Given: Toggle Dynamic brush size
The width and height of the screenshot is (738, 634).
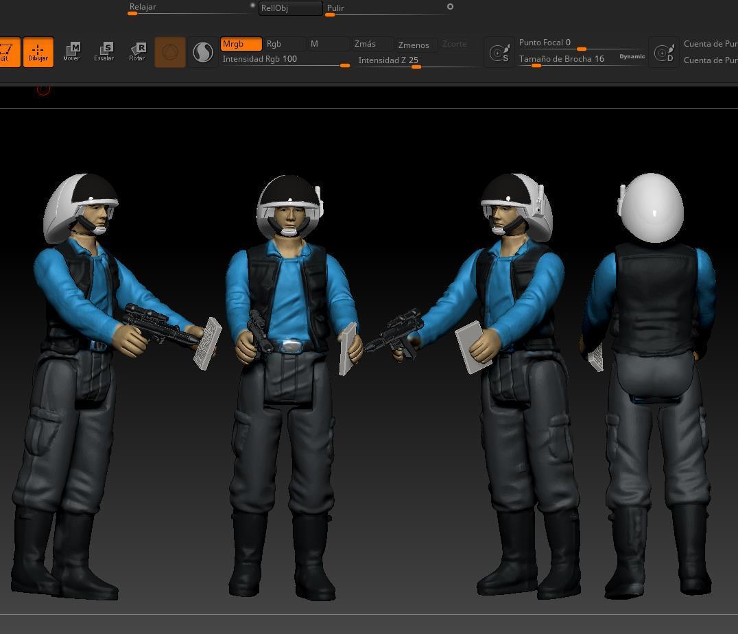Looking at the screenshot, I should pos(632,57).
